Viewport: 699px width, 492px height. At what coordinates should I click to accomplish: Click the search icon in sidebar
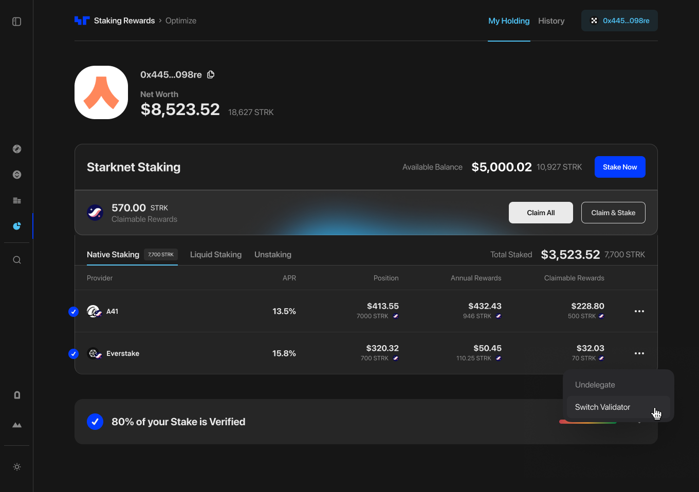tap(17, 260)
